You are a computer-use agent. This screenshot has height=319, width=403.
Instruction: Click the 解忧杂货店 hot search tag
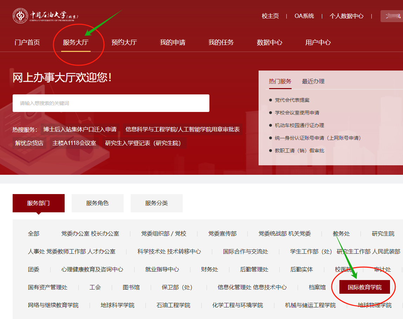(x=30, y=144)
